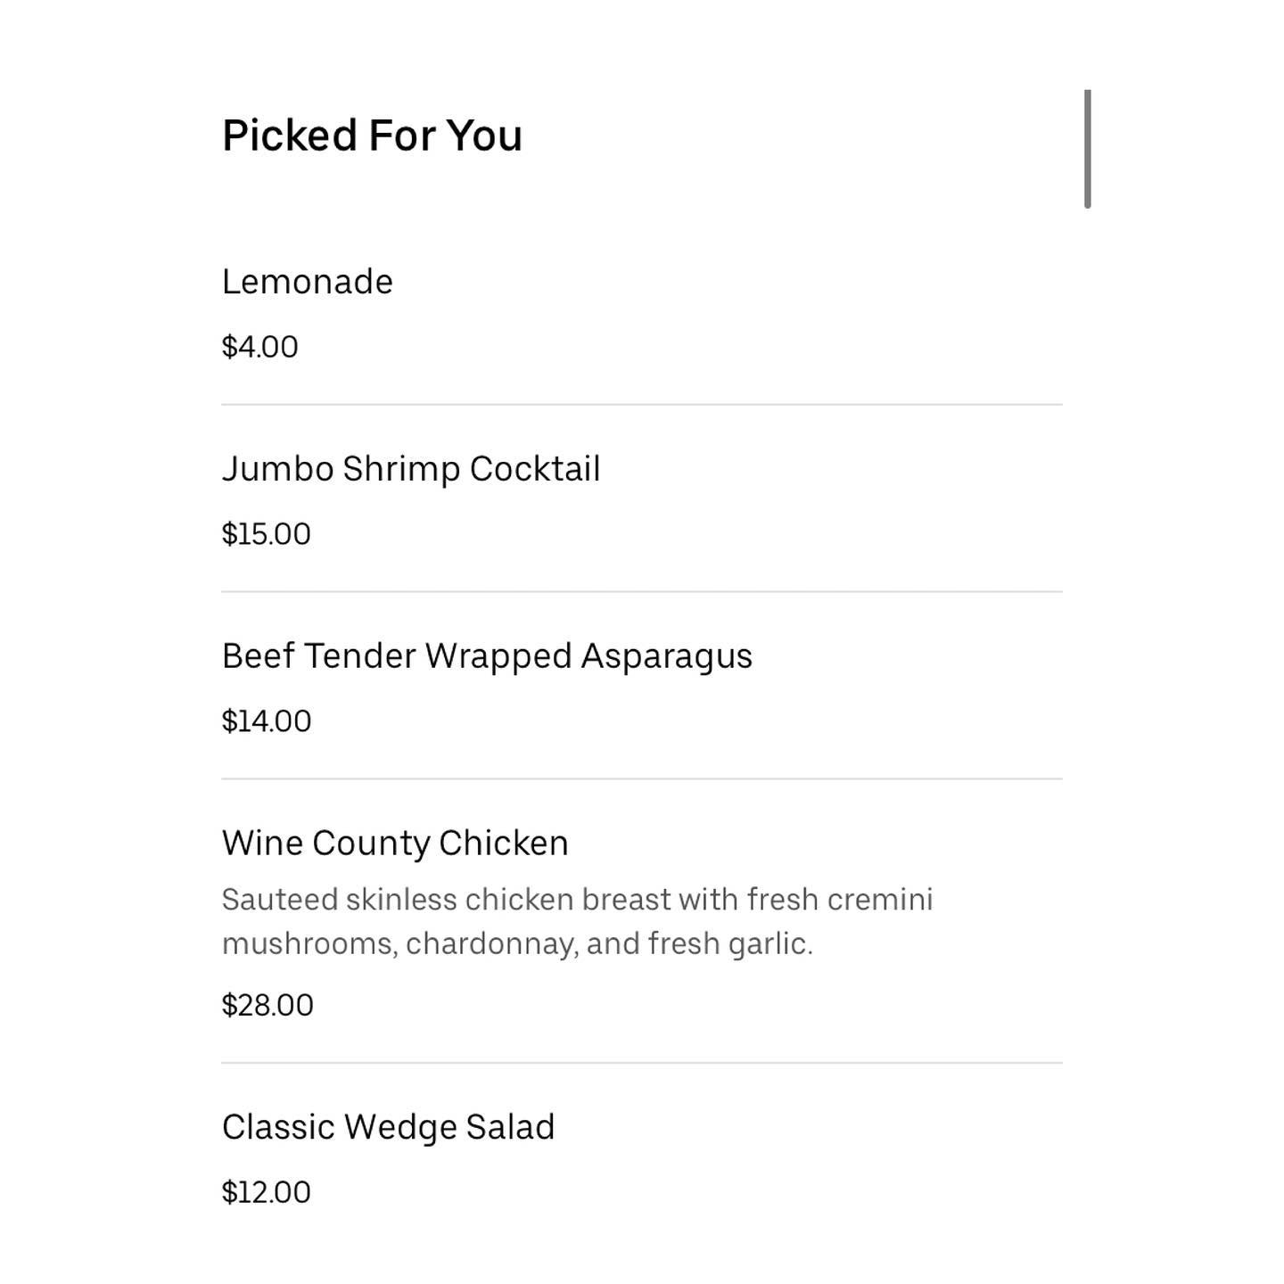Image resolution: width=1284 pixels, height=1284 pixels.
Task: Click the $15.00 shrimp cocktail price
Action: pos(266,534)
